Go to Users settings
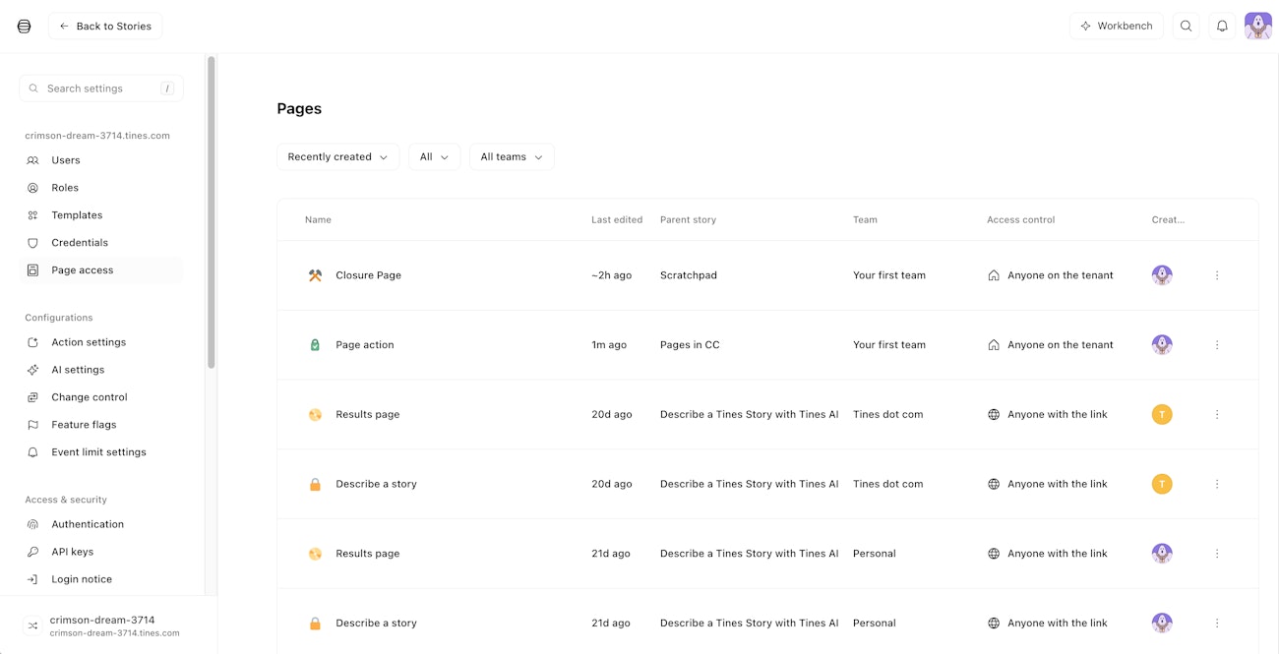Image resolution: width=1279 pixels, height=654 pixels. (66, 160)
